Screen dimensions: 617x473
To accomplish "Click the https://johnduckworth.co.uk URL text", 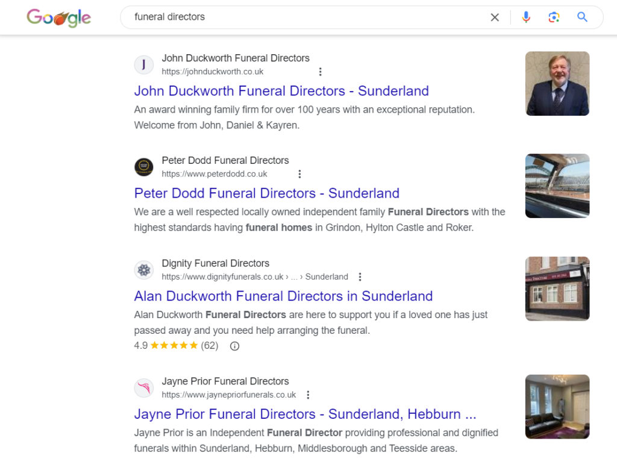I will 213,72.
